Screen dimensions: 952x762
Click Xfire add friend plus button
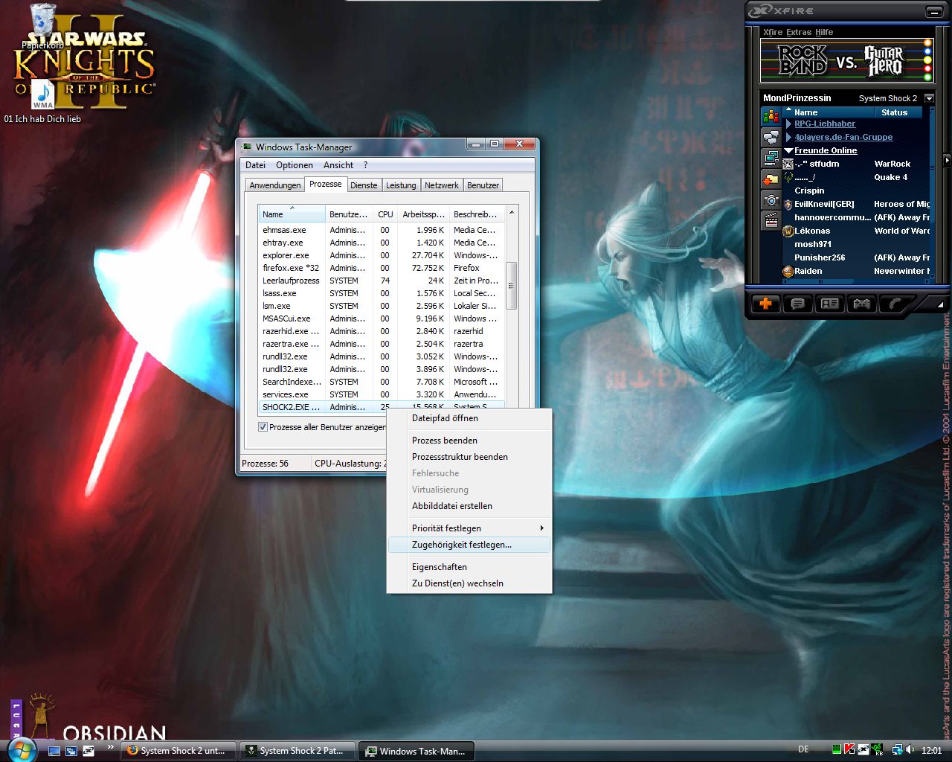[x=765, y=304]
